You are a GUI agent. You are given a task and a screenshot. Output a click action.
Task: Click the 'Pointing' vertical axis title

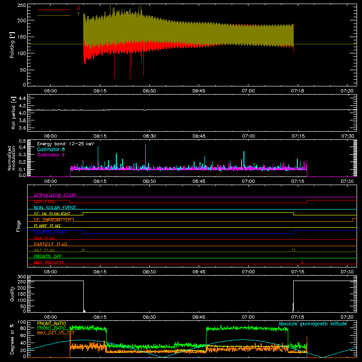coord(12,45)
